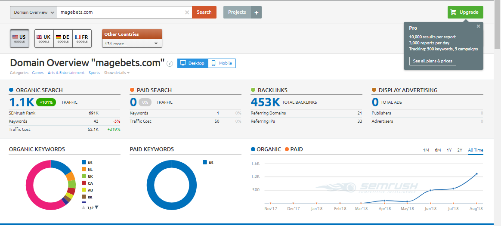501x226 pixels.
Task: Click the Paid Keywords blue donut chart
Action: pos(172,185)
